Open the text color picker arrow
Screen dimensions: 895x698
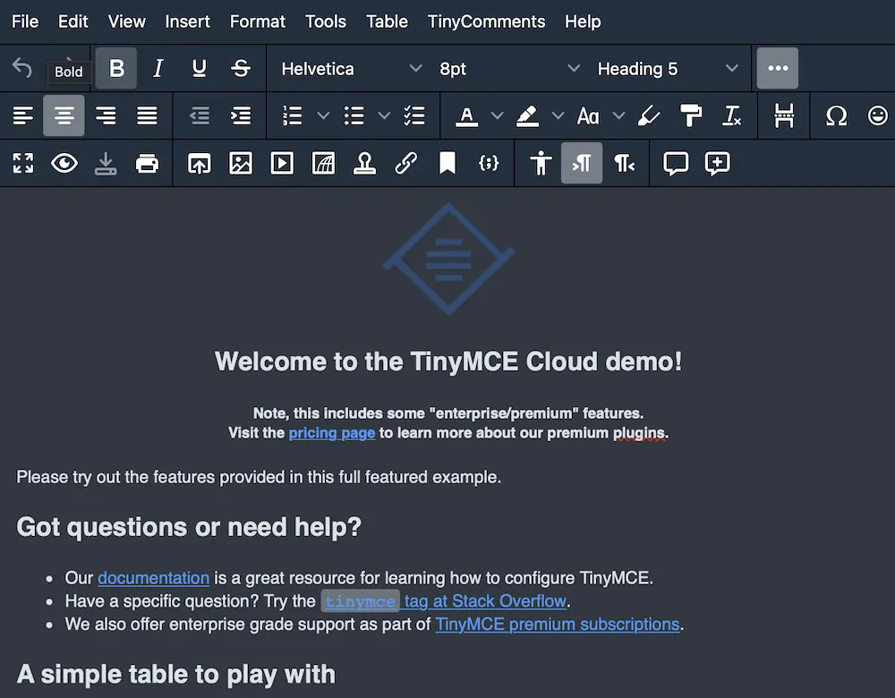coord(497,115)
